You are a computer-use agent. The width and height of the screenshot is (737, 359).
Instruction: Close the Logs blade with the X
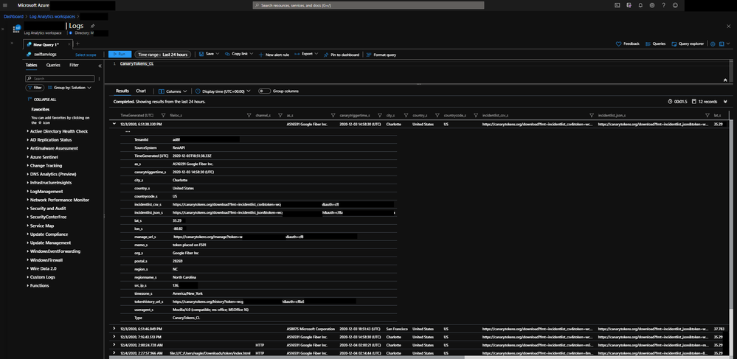pos(729,27)
